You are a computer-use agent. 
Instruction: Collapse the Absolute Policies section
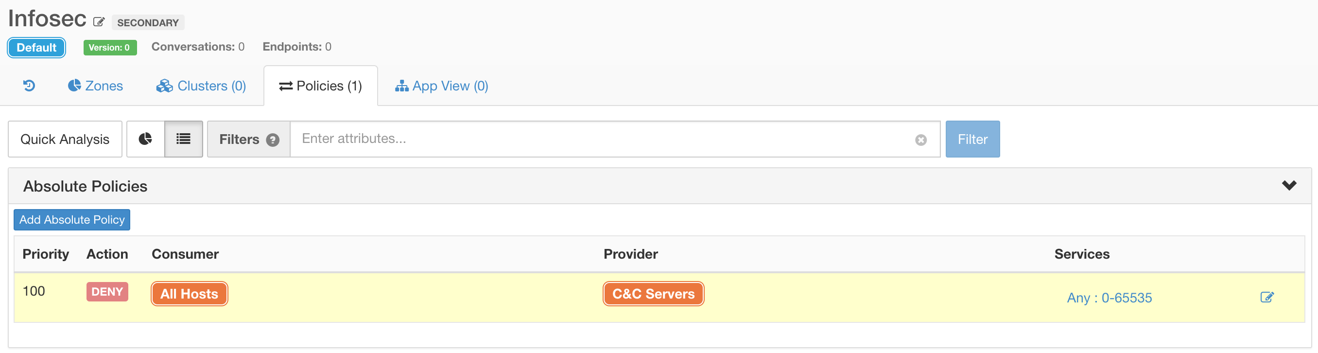[1289, 185]
